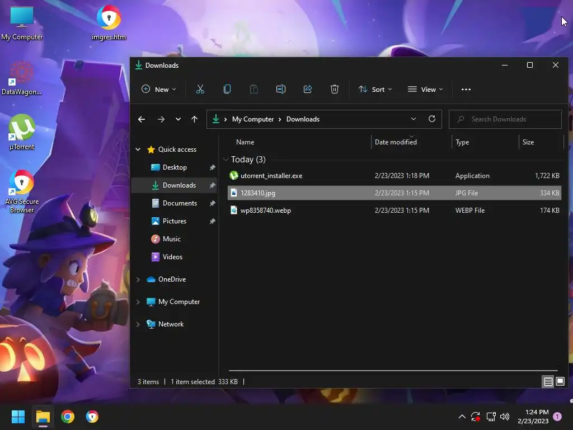The image size is (573, 430).
Task: Switch to details view layout icon
Action: tap(548, 382)
